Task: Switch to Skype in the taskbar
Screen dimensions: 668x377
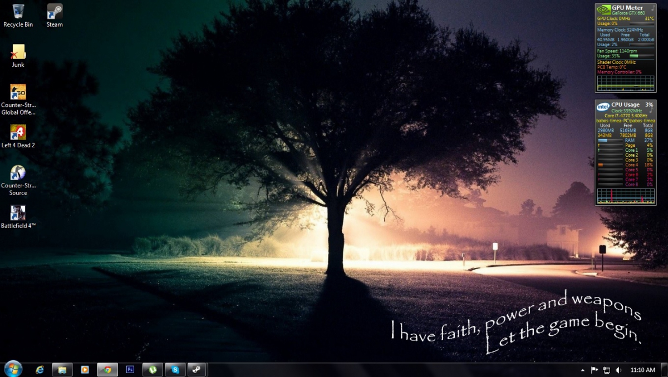Action: (175, 369)
